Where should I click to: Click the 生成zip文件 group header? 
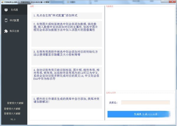[x=111, y=93]
